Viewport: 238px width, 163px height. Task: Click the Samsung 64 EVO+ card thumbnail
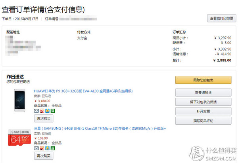click(x=19, y=138)
